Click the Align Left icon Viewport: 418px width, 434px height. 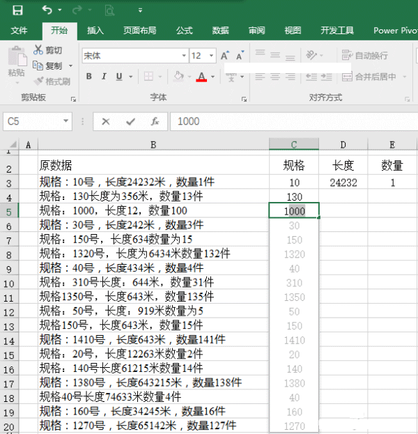(260, 77)
